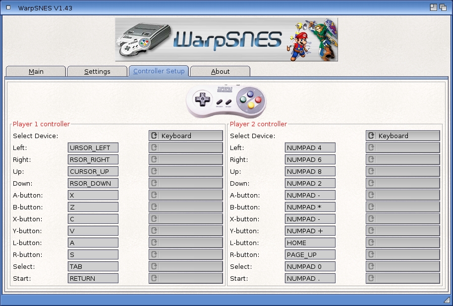Screen dimensions: 453x306
Task: Click Player 2 R-button field PAGE_UP
Action: [310, 255]
